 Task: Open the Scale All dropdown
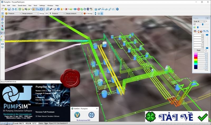coord(199,21)
